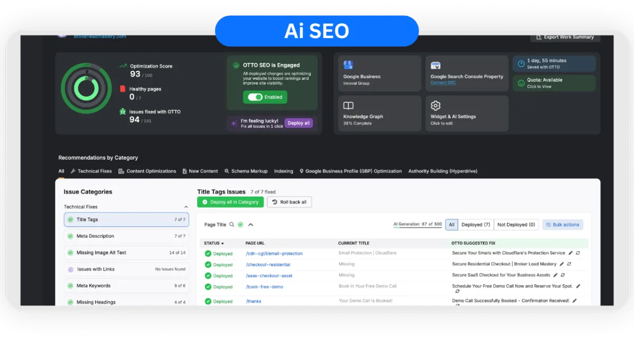Screen dimensions: 634x356
Task: Open the Schema Markup tab
Action: click(246, 171)
